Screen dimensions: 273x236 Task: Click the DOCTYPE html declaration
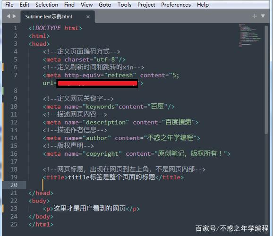[x=55, y=28]
